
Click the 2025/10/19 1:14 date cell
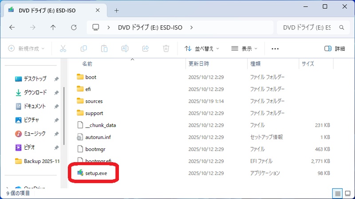click(x=206, y=101)
